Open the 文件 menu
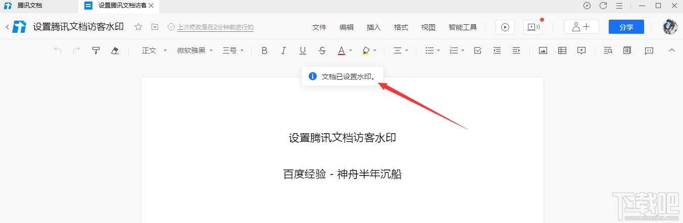This screenshot has height=223, width=683. 319,27
